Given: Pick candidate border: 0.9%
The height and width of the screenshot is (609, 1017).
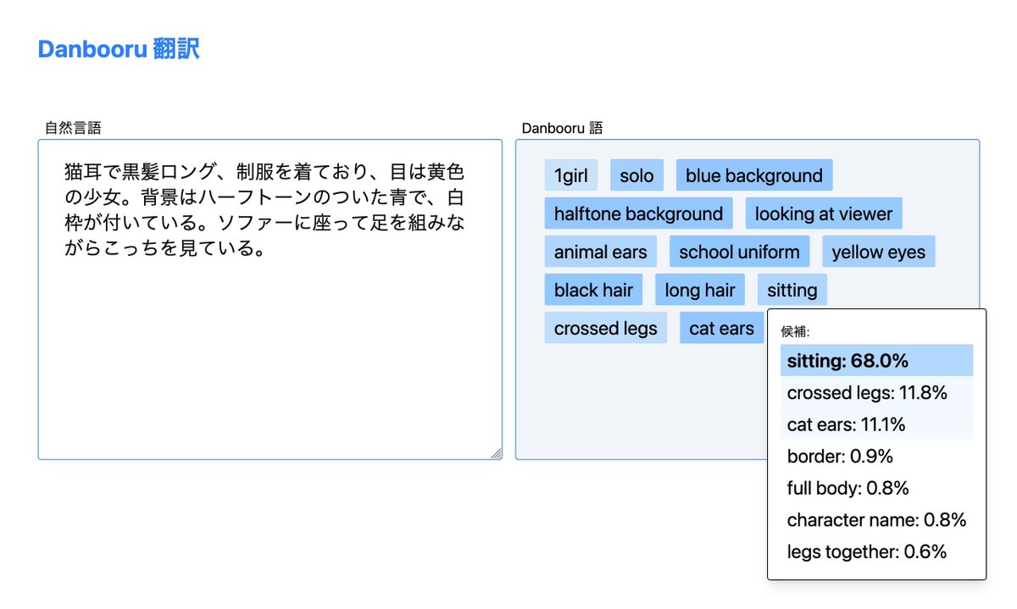Looking at the screenshot, I should (x=877, y=457).
